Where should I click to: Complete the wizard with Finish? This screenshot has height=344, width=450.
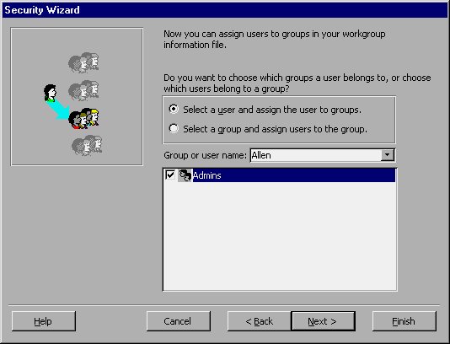tap(404, 321)
